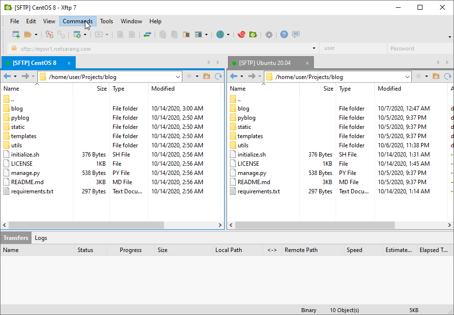Click the feedback speech-bubble icon

(x=295, y=35)
